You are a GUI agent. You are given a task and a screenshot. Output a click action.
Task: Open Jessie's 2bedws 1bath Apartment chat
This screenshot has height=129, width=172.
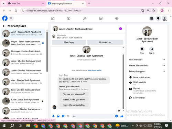[x=23, y=62]
